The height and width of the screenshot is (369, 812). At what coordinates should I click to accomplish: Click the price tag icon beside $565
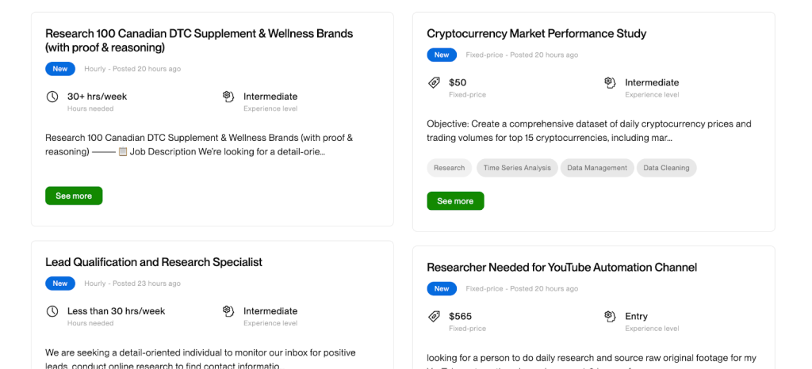[434, 317]
